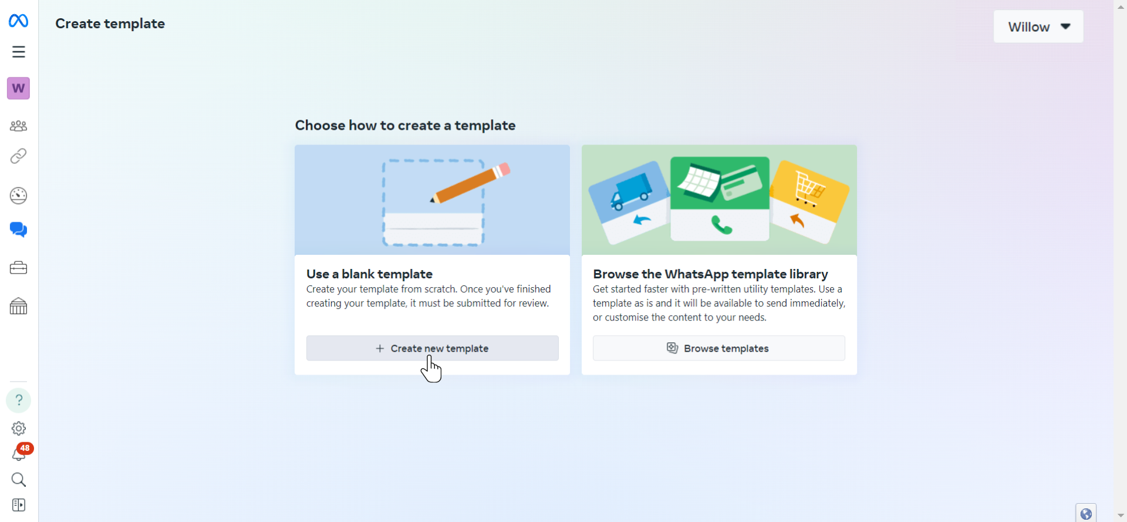Open the bank building icon in sidebar

[x=19, y=306]
